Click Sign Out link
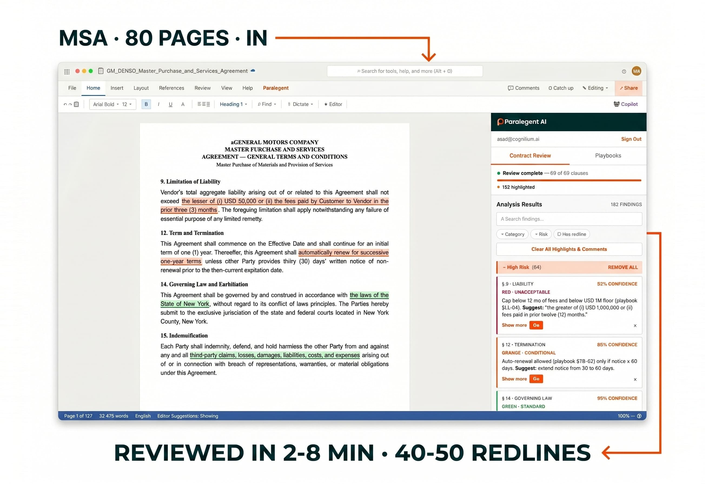 tap(631, 139)
